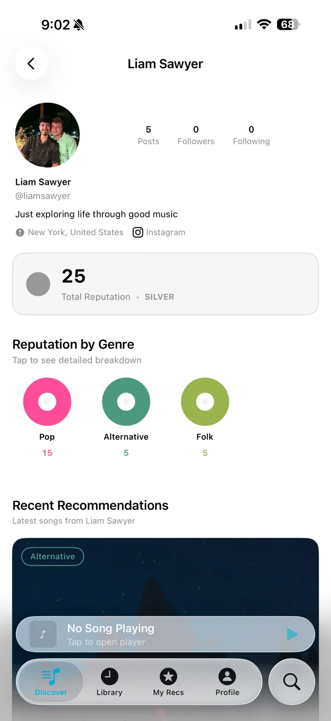This screenshot has height=721, width=331.
Task: View the Posts count
Action: [148, 134]
